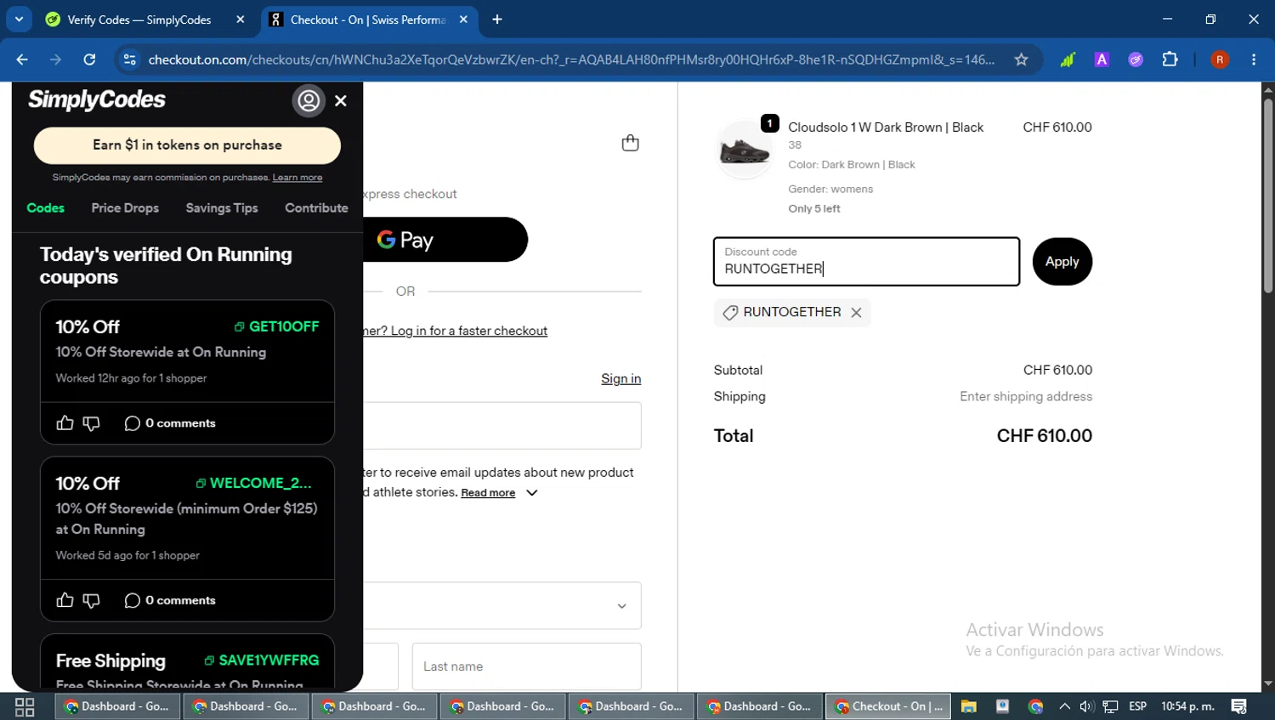
Task: Remove the applied RUNTOGETHER discount tag
Action: pos(856,313)
